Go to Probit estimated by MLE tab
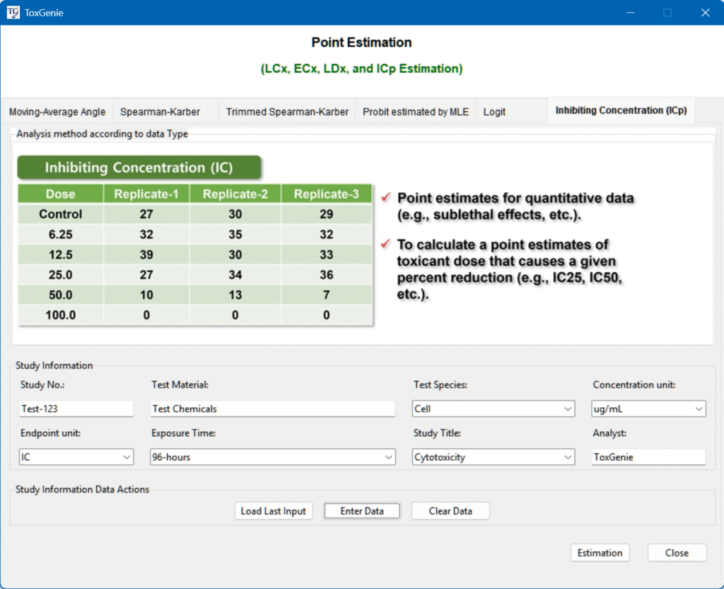This screenshot has height=589, width=724. click(416, 112)
